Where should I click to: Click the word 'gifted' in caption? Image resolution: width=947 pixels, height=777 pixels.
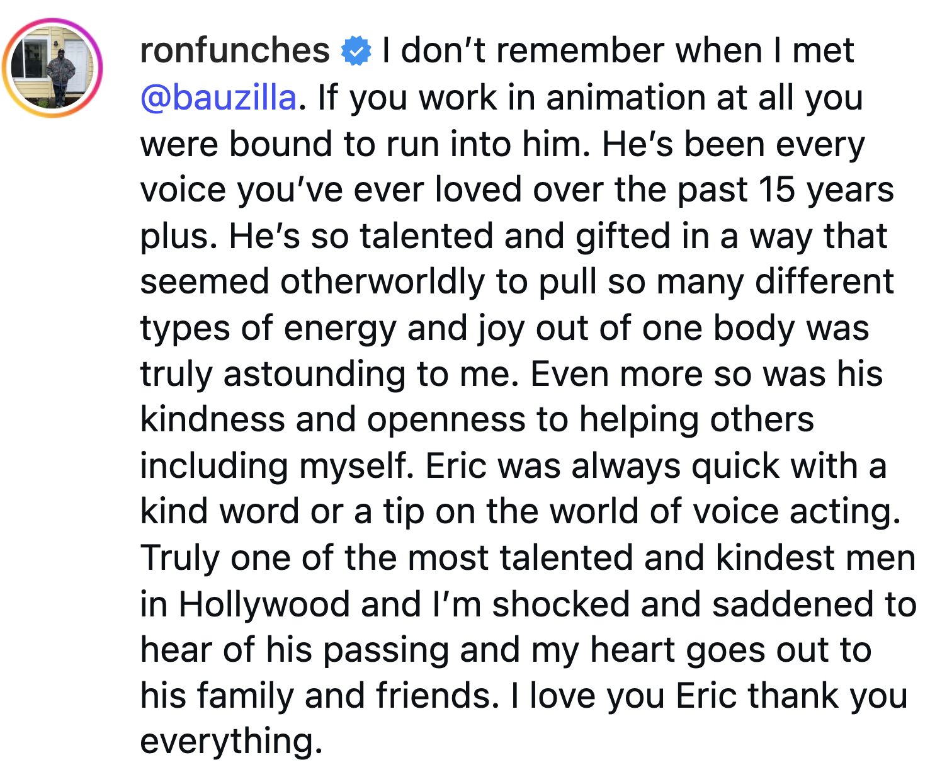pos(623,237)
